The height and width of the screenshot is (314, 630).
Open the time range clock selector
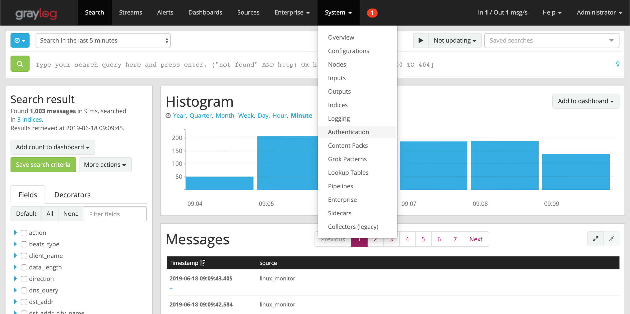[20, 40]
